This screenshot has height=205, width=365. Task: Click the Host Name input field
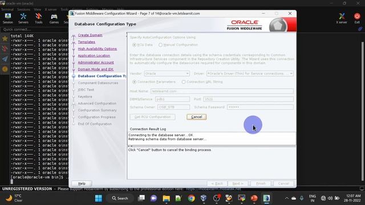tap(222, 91)
